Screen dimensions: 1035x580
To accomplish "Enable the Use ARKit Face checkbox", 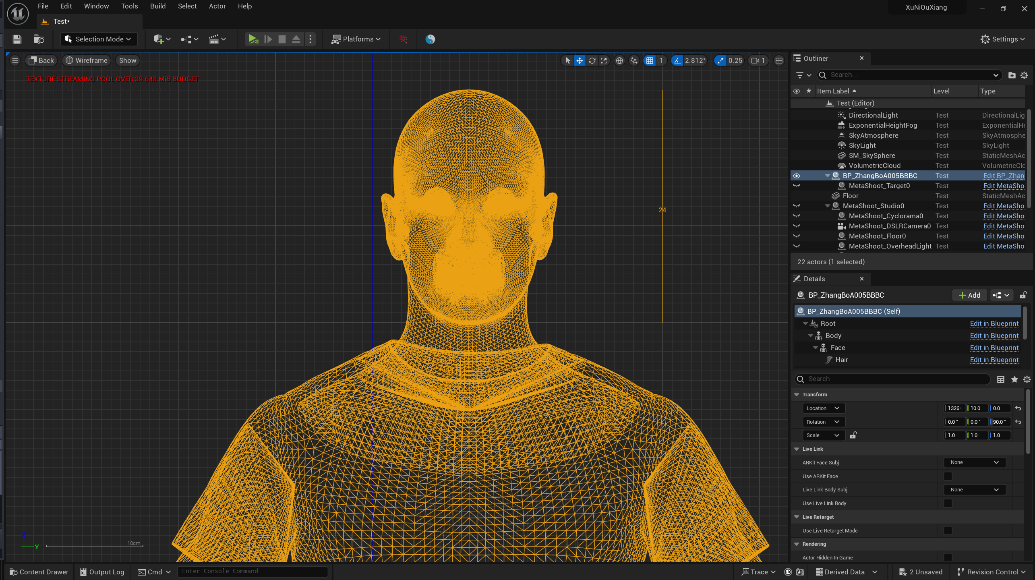I will (948, 476).
